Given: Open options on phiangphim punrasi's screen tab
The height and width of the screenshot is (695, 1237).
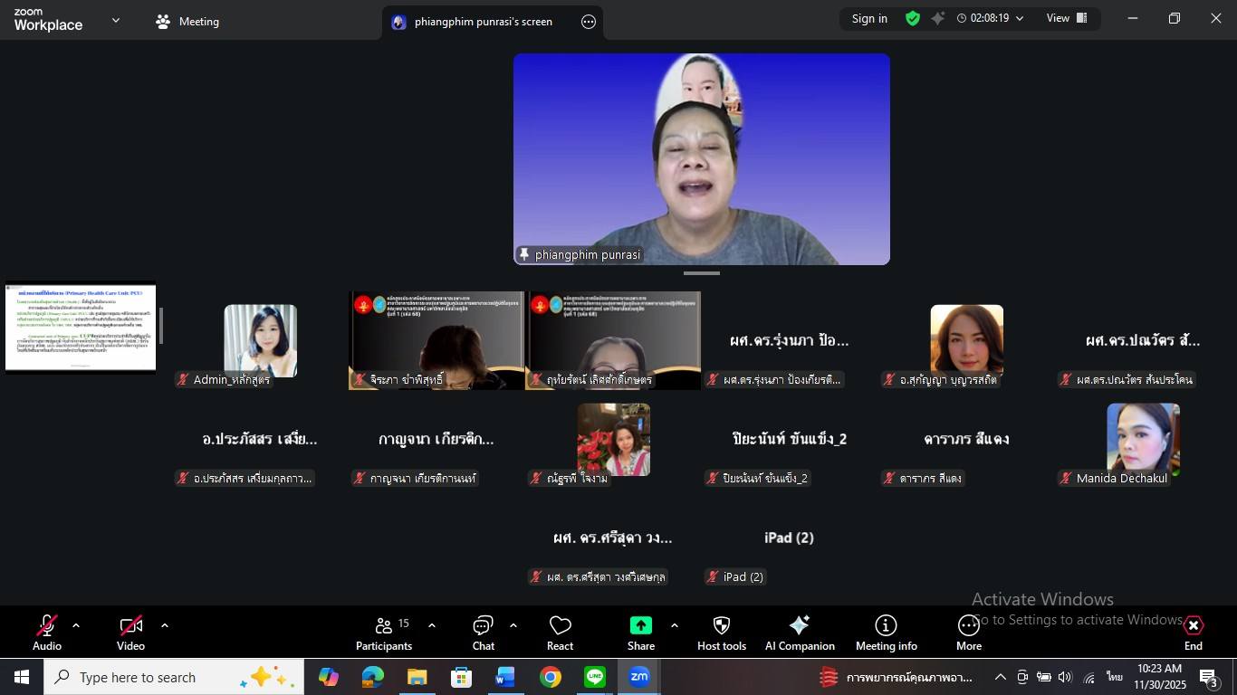Looking at the screenshot, I should click(x=589, y=23).
